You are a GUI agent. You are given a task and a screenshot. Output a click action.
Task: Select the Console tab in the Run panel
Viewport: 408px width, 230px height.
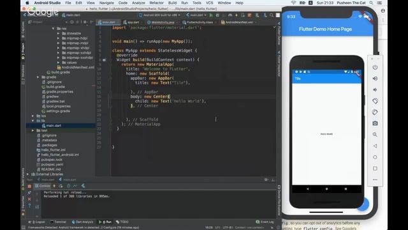point(43,186)
